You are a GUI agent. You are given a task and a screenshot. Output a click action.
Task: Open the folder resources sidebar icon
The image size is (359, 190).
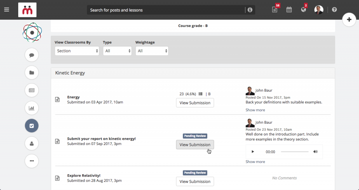point(32,73)
